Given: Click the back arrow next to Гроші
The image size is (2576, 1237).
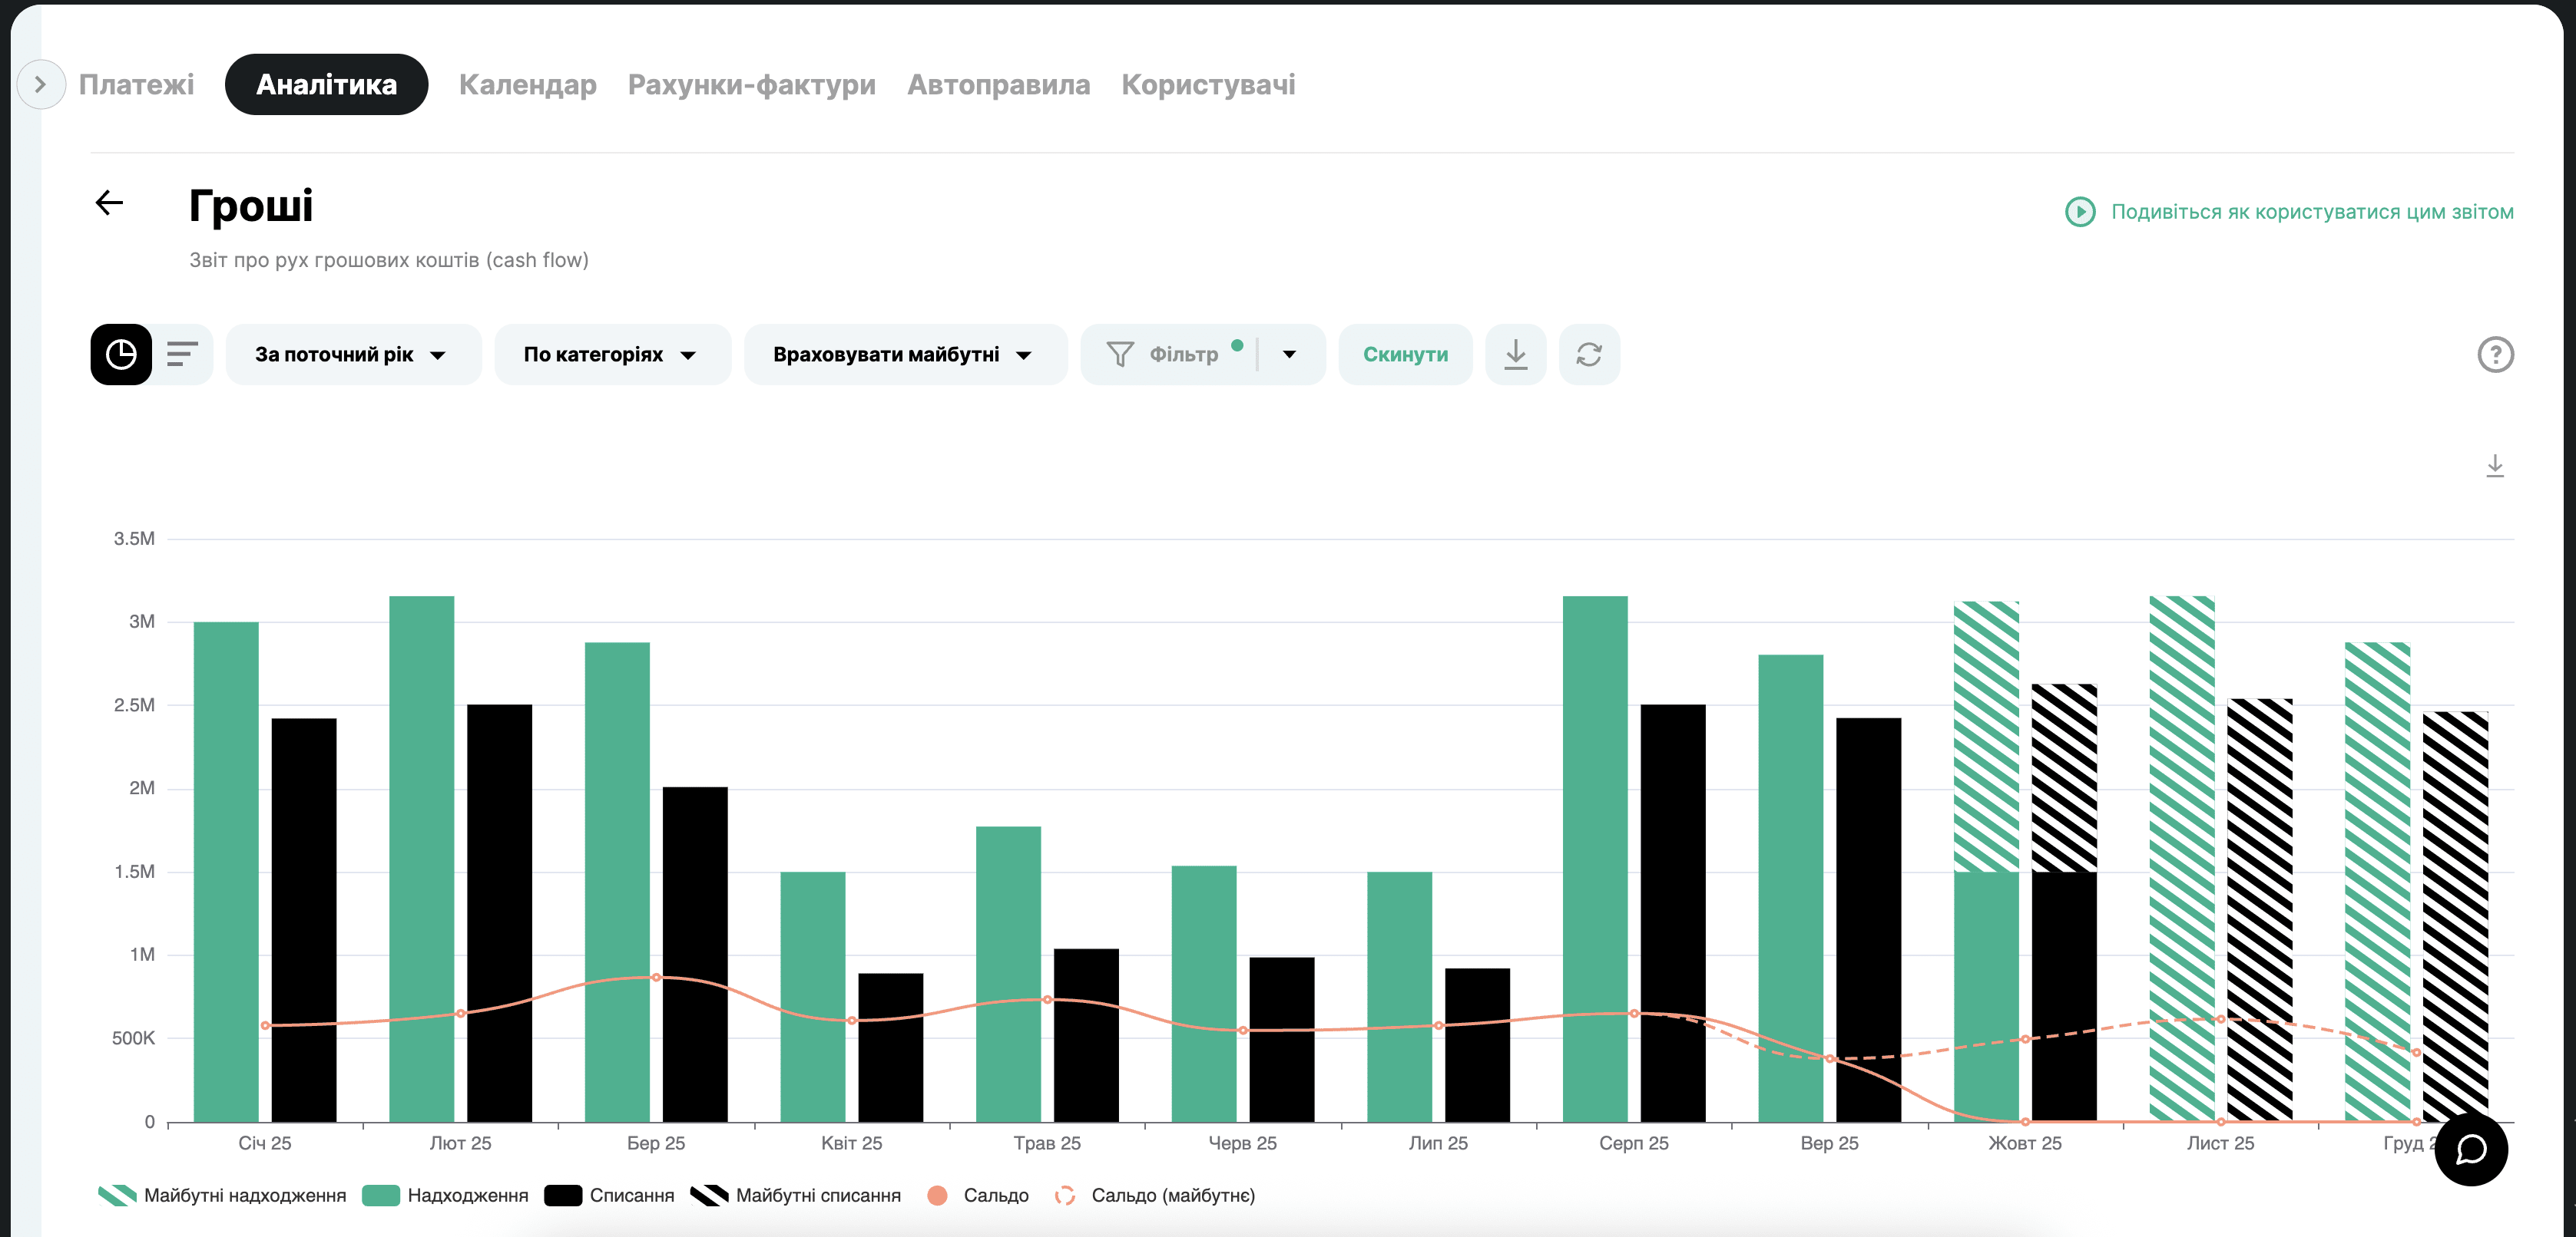Looking at the screenshot, I should pos(109,204).
